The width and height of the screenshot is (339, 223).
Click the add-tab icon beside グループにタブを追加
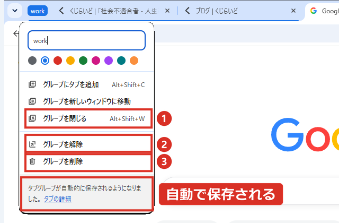point(32,84)
